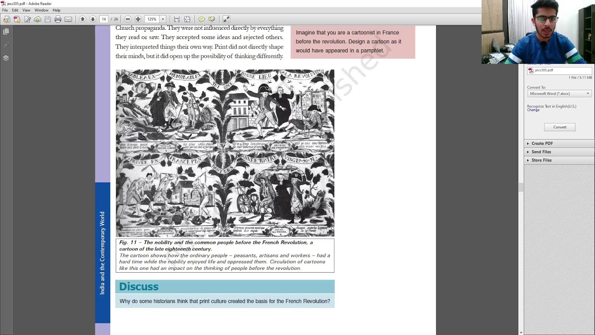Add a sticky note comment
This screenshot has width=595, height=335.
click(x=201, y=19)
